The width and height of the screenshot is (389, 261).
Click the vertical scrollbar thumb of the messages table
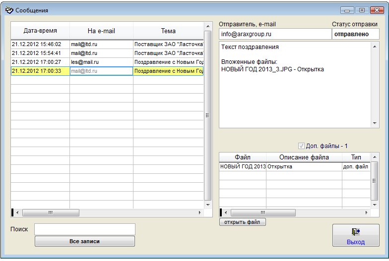[x=207, y=115]
